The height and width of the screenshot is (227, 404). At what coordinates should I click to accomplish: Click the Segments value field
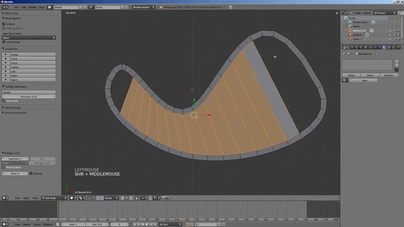(x=15, y=159)
